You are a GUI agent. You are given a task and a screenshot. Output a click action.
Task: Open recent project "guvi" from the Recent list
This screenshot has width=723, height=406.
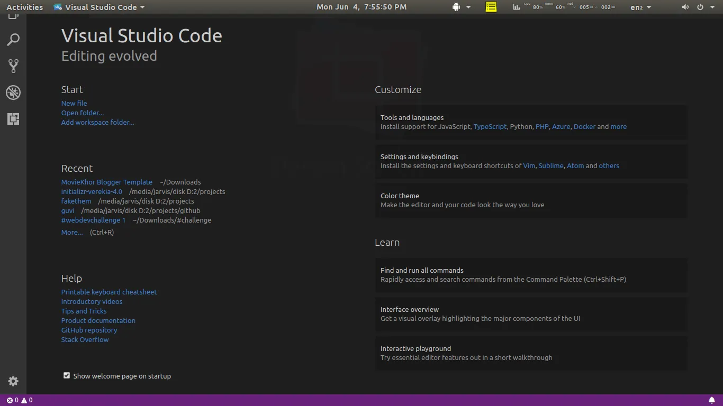68,210
